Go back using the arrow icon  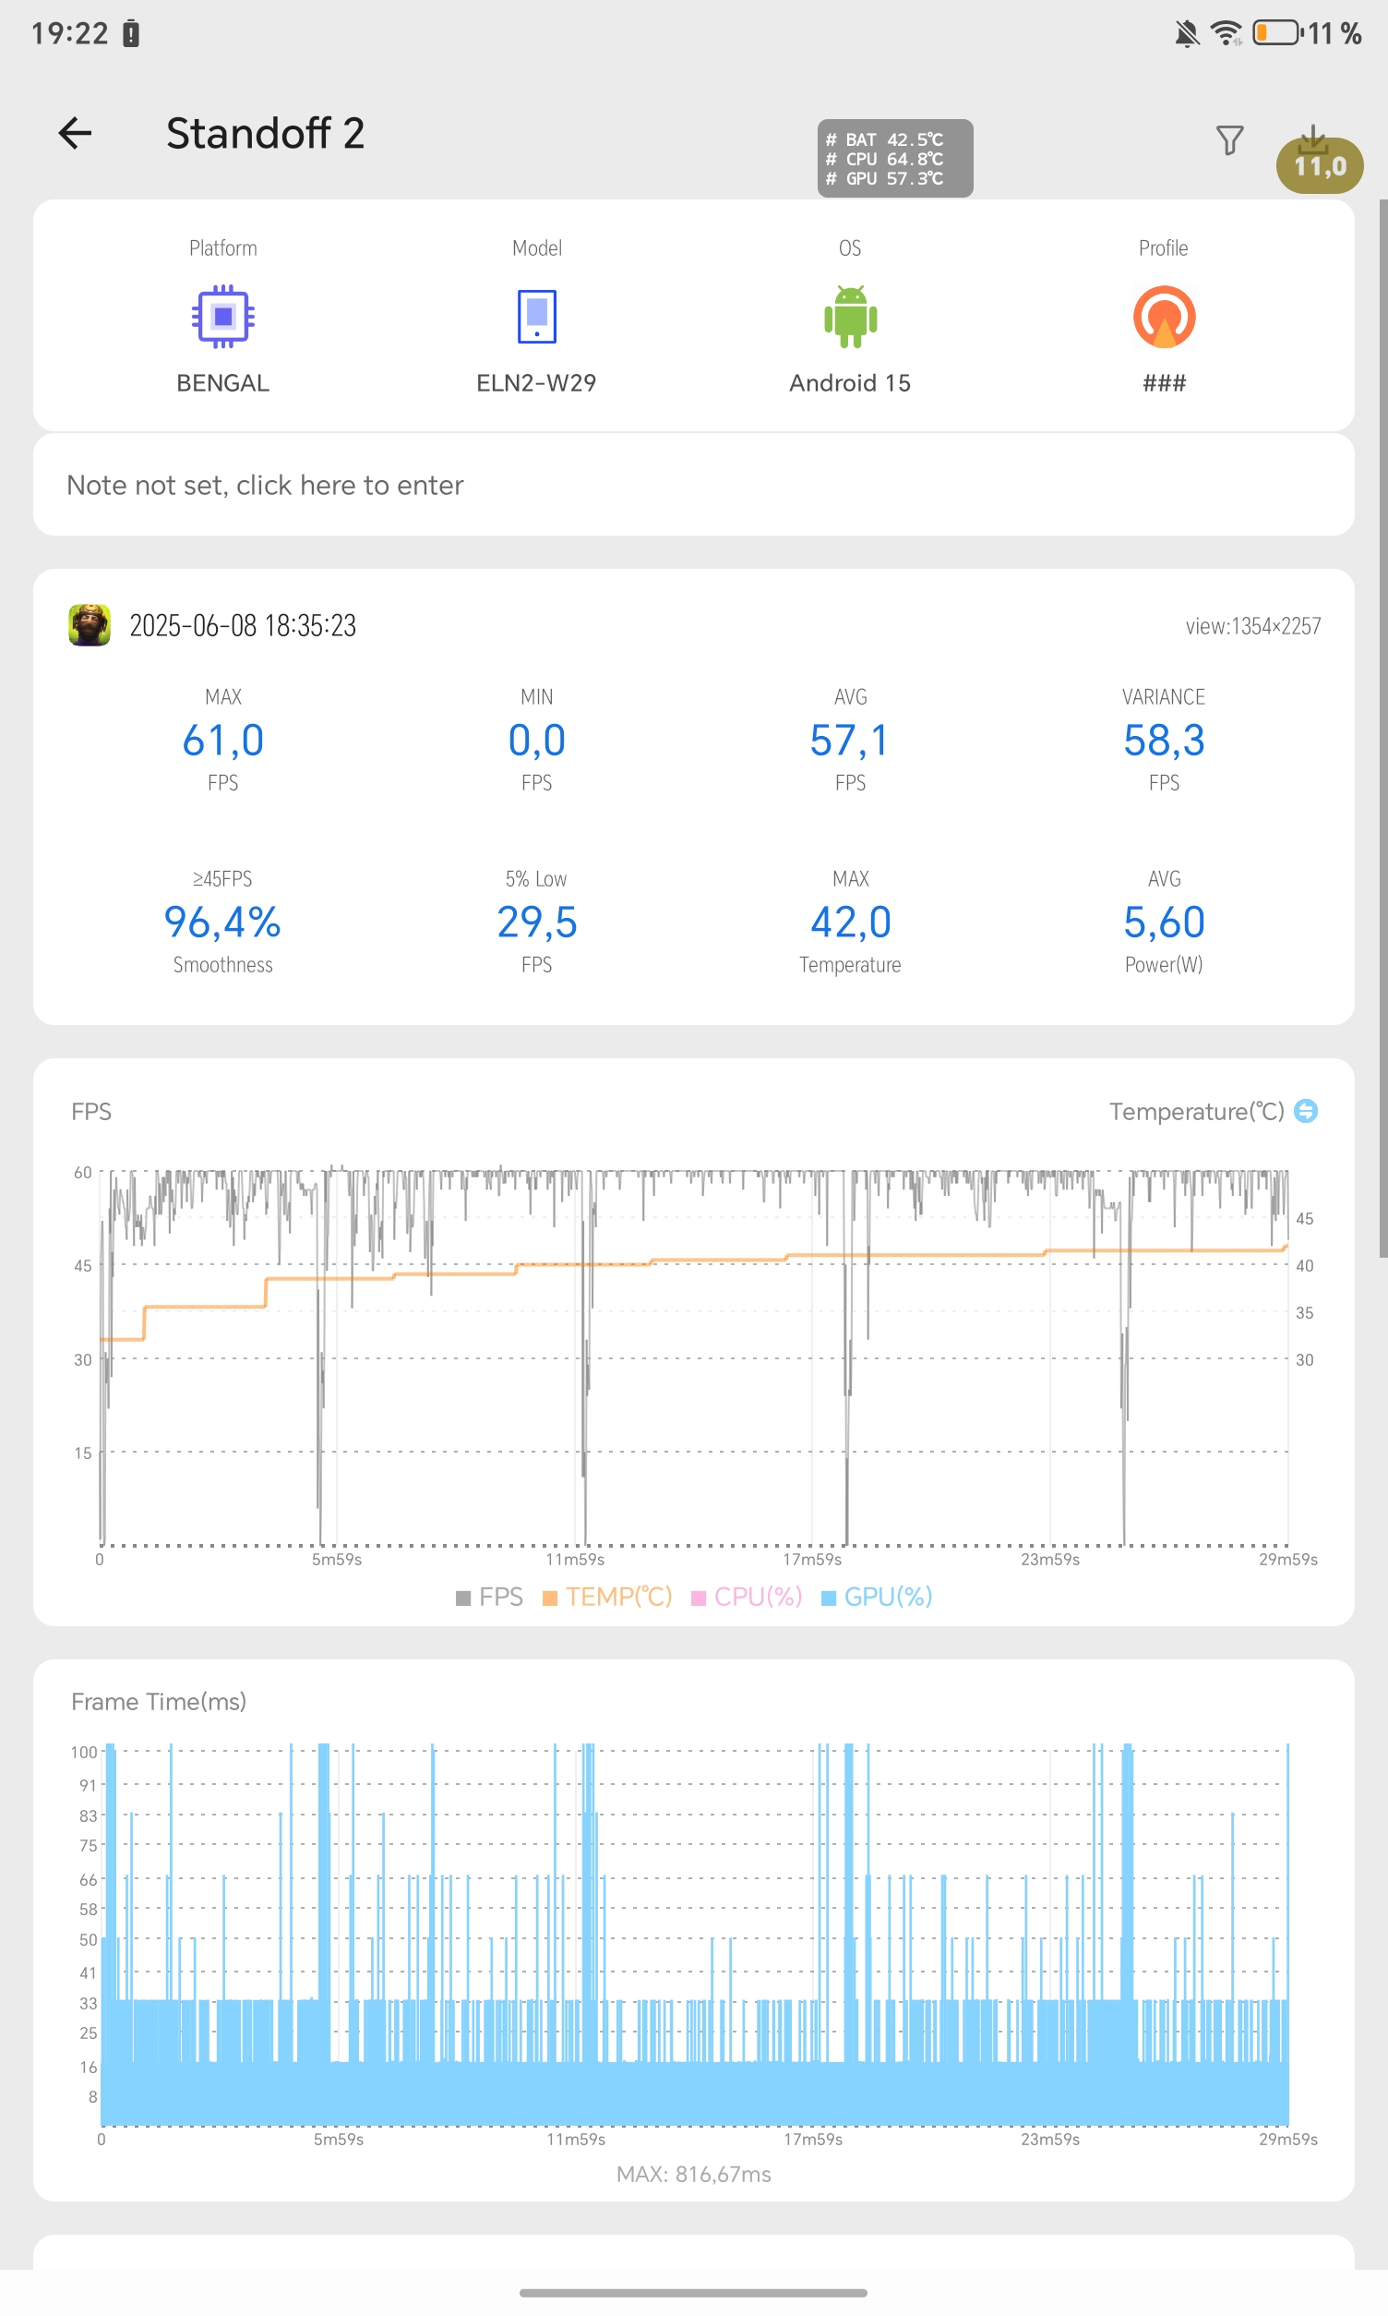[75, 133]
